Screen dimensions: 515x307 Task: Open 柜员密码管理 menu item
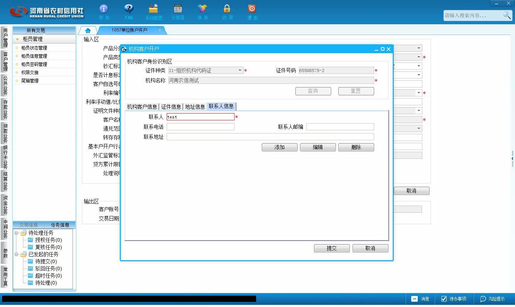[34, 64]
